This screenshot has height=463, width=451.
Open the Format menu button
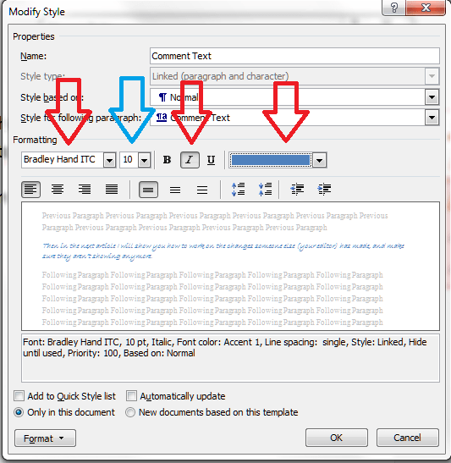coord(45,438)
